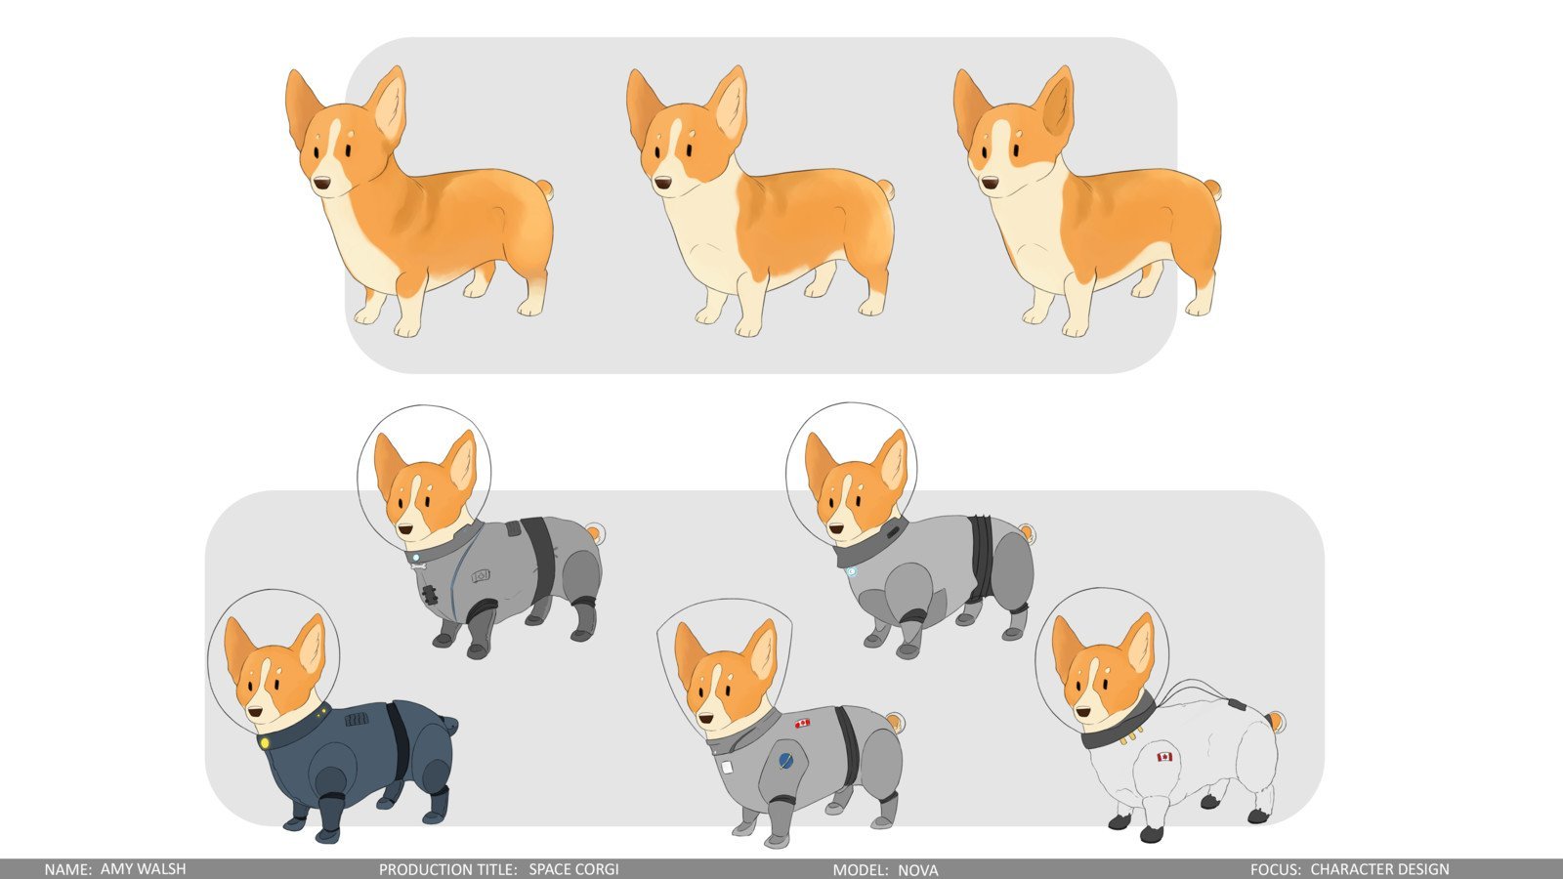Image resolution: width=1563 pixels, height=879 pixels.
Task: Click the 'MODEL: NOVA' footer label
Action: click(885, 869)
